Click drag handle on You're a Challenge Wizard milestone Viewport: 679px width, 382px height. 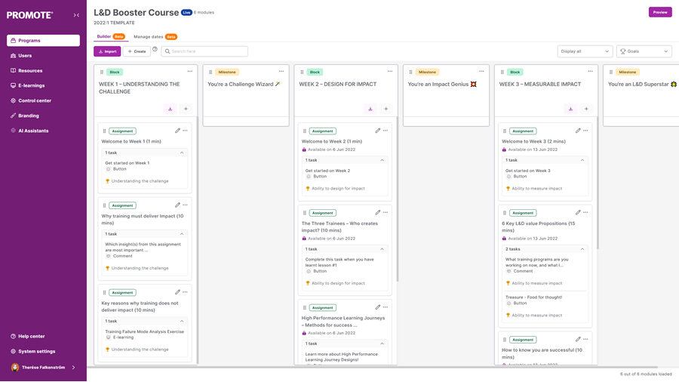(x=210, y=72)
